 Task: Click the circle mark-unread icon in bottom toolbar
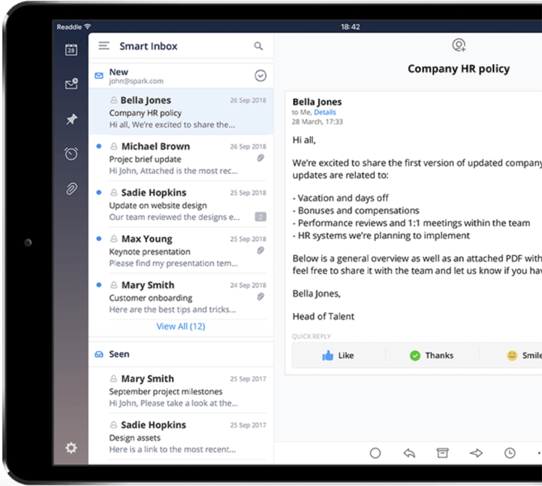375,453
